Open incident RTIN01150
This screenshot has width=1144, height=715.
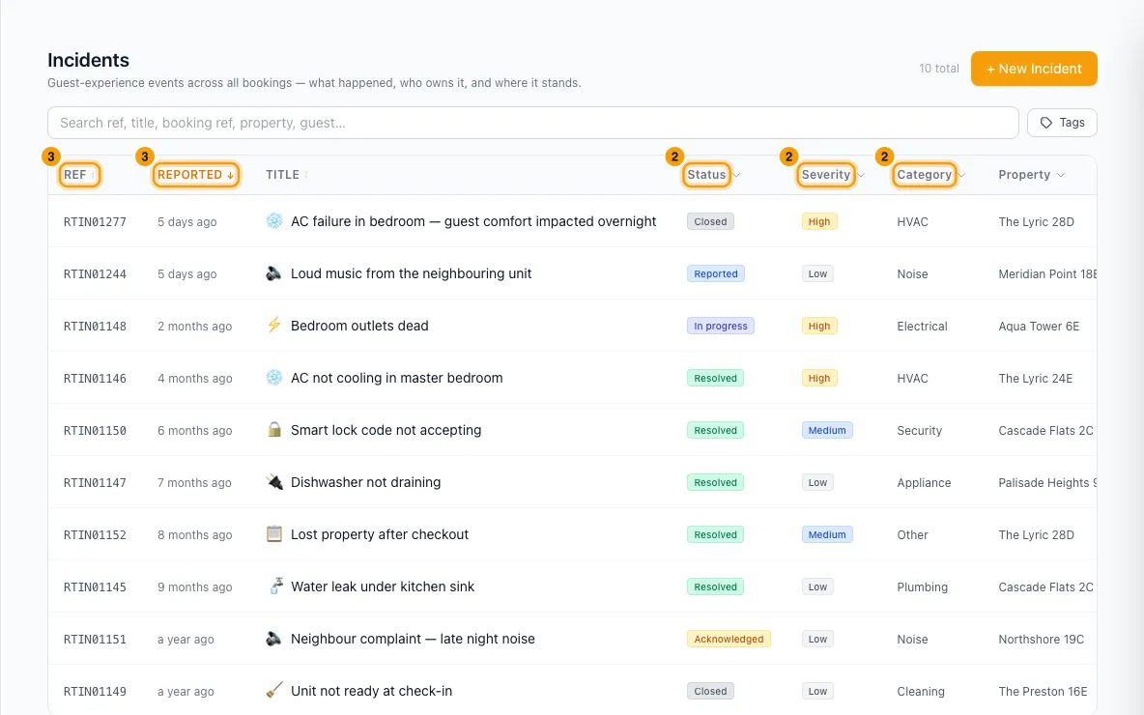point(95,431)
